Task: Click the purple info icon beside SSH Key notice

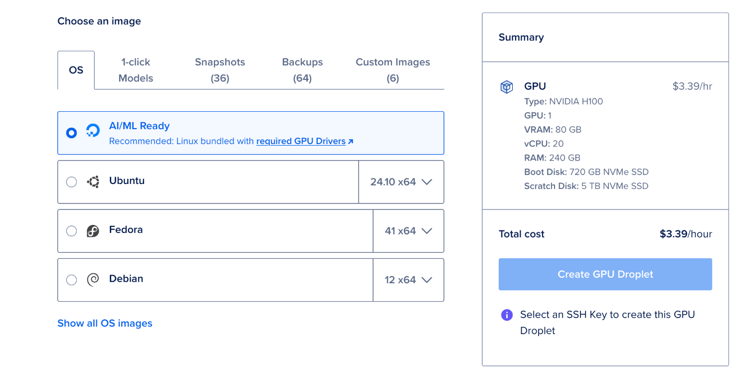Action: coord(507,315)
